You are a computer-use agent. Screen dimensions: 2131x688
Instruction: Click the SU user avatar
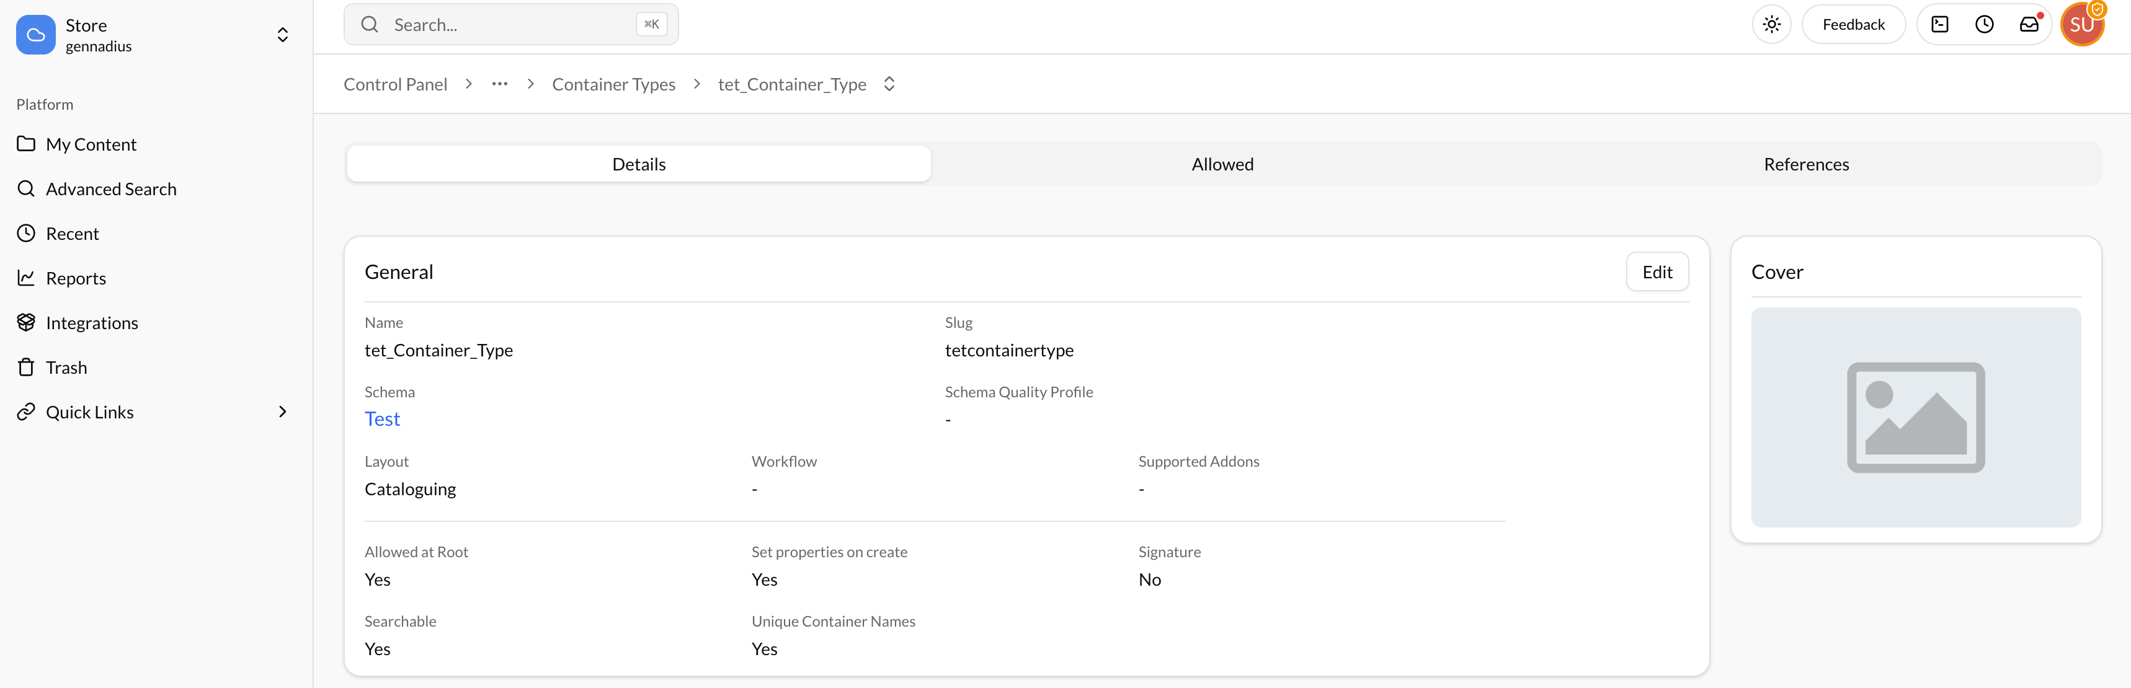pyautogui.click(x=2081, y=25)
